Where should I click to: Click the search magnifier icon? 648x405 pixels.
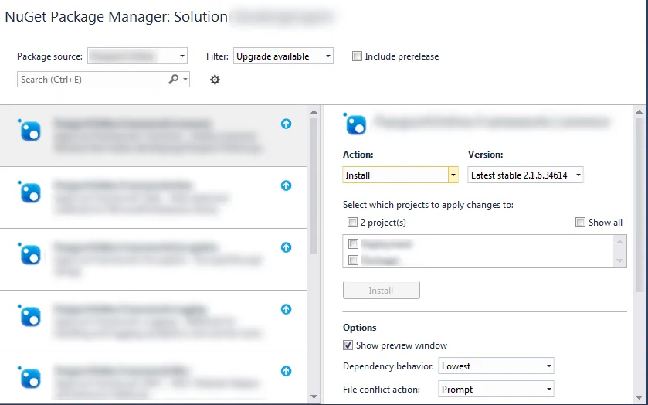tap(174, 79)
